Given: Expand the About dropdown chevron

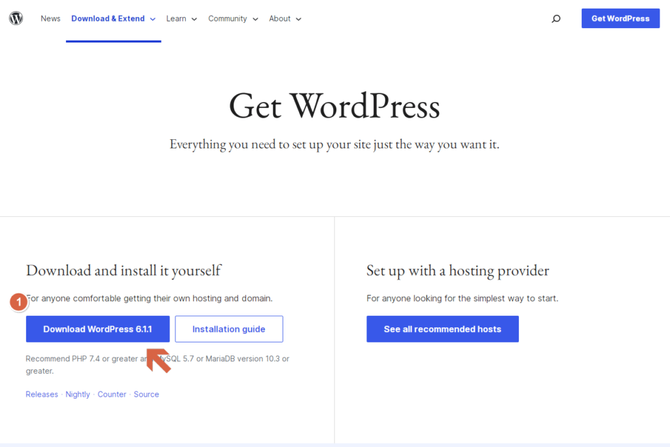Looking at the screenshot, I should point(298,19).
